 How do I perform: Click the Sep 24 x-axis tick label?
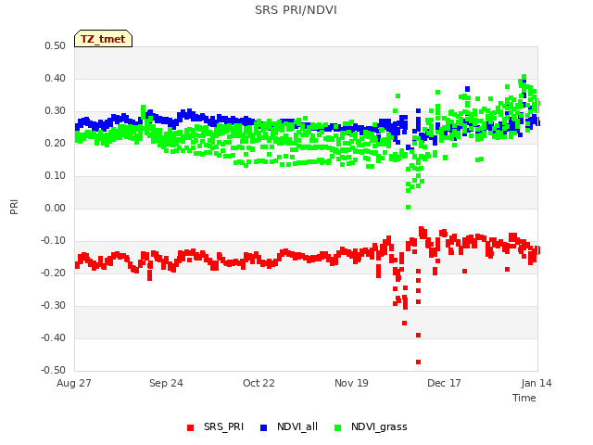[166, 383]
